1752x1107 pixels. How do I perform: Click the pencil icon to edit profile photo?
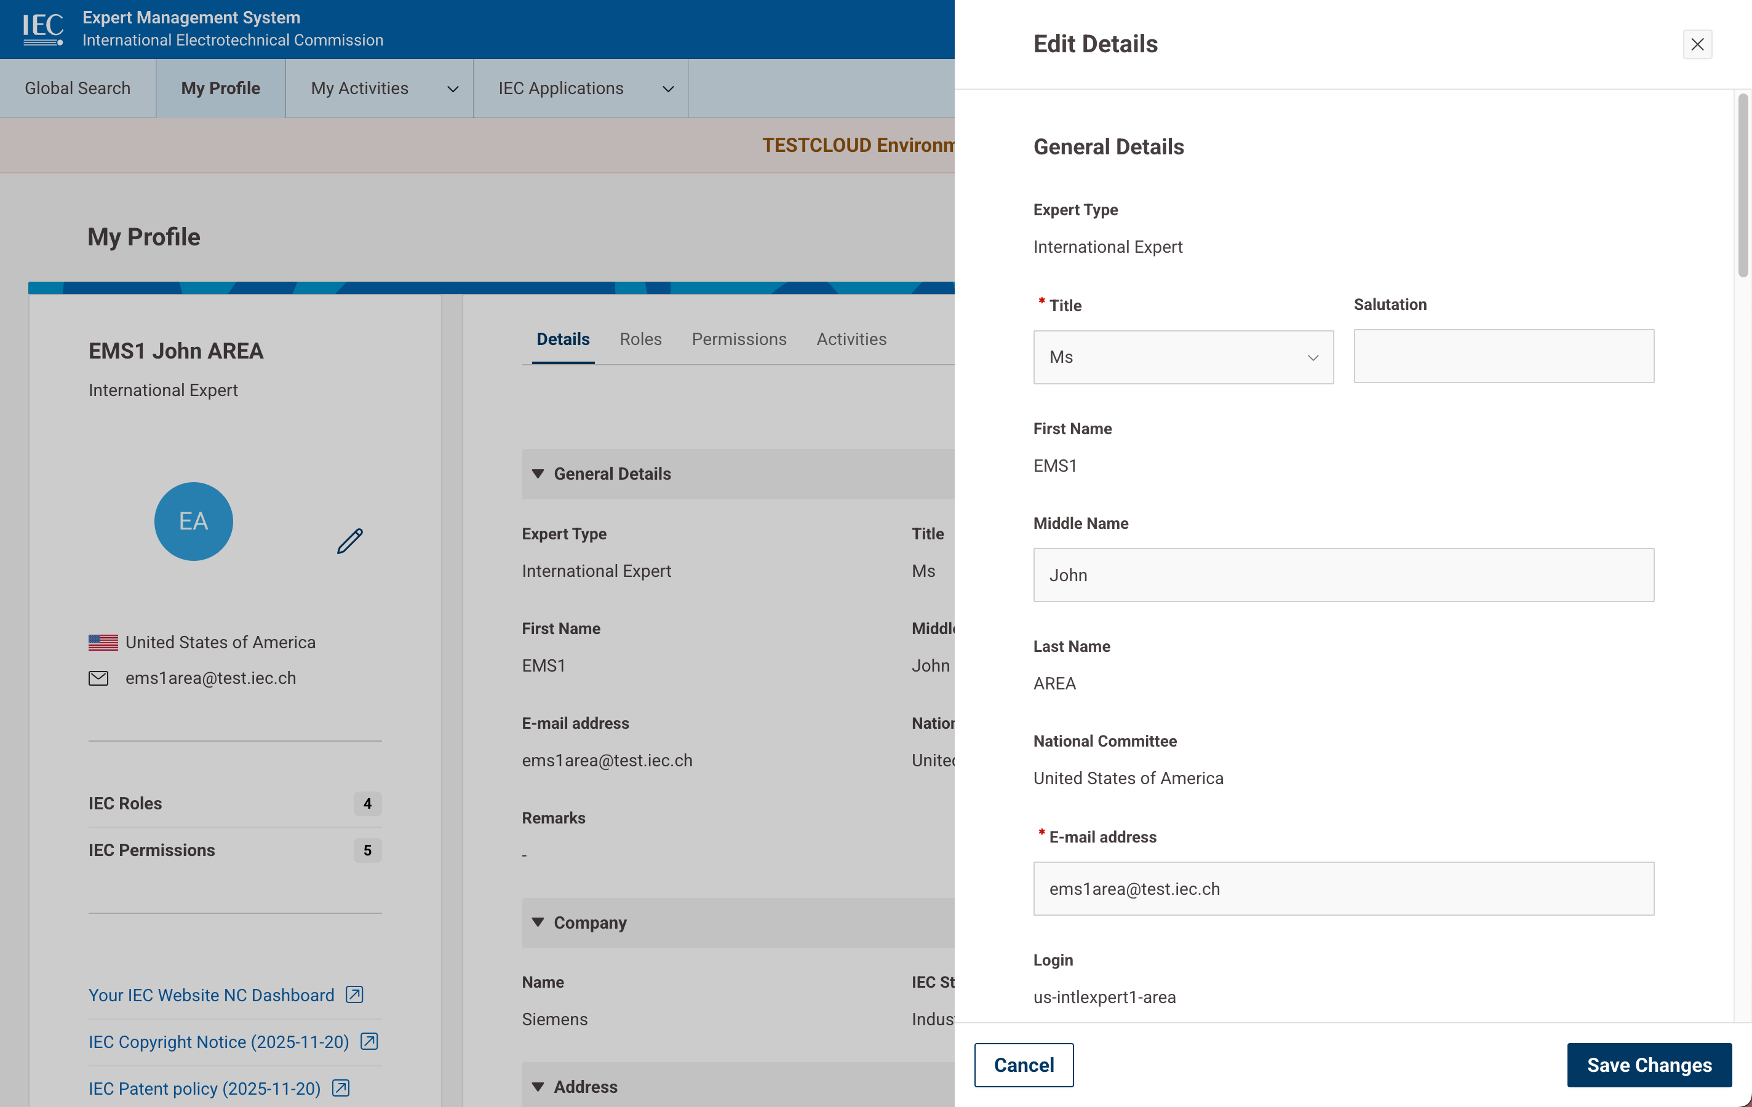350,540
